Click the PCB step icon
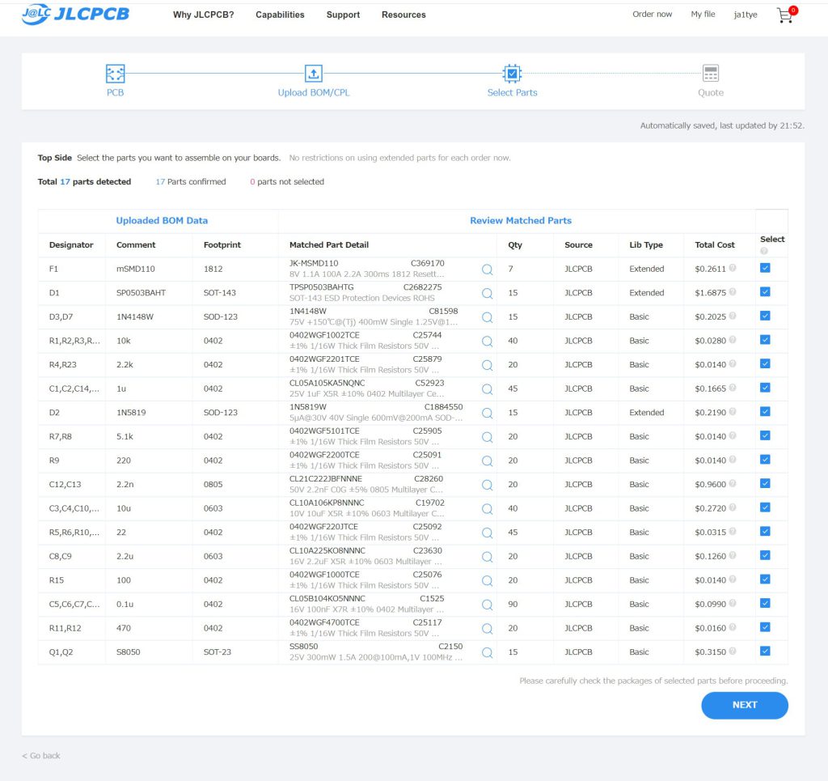The image size is (828, 781). pyautogui.click(x=116, y=74)
